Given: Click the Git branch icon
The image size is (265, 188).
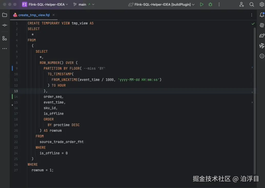Looking at the screenshot, I should [x=75, y=5].
